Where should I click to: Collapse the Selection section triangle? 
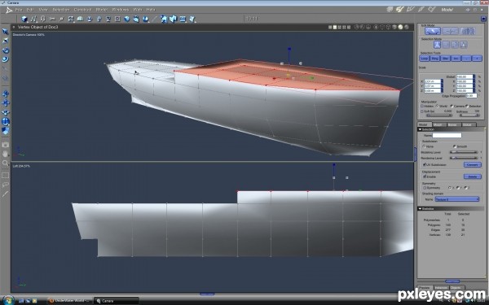click(x=420, y=129)
